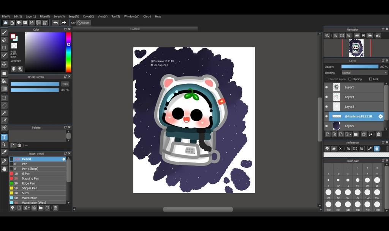Toggle visibility of Layer5

click(x=326, y=87)
